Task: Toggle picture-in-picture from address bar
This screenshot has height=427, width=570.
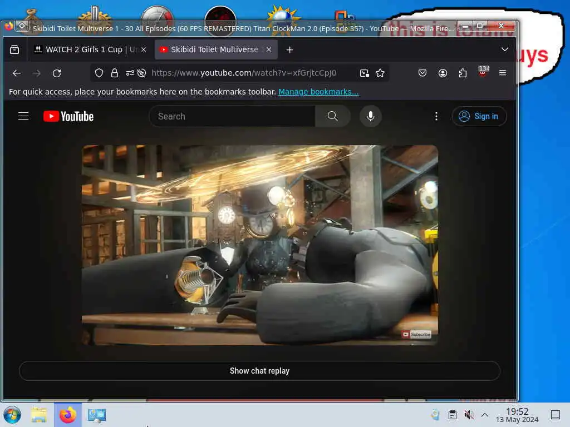Action: click(364, 73)
